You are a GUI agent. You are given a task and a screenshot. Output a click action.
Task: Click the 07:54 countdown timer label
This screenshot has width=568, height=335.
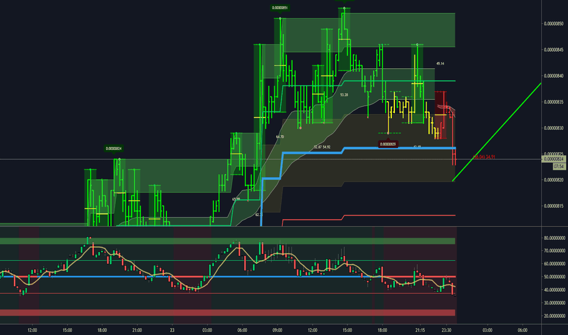[559, 166]
